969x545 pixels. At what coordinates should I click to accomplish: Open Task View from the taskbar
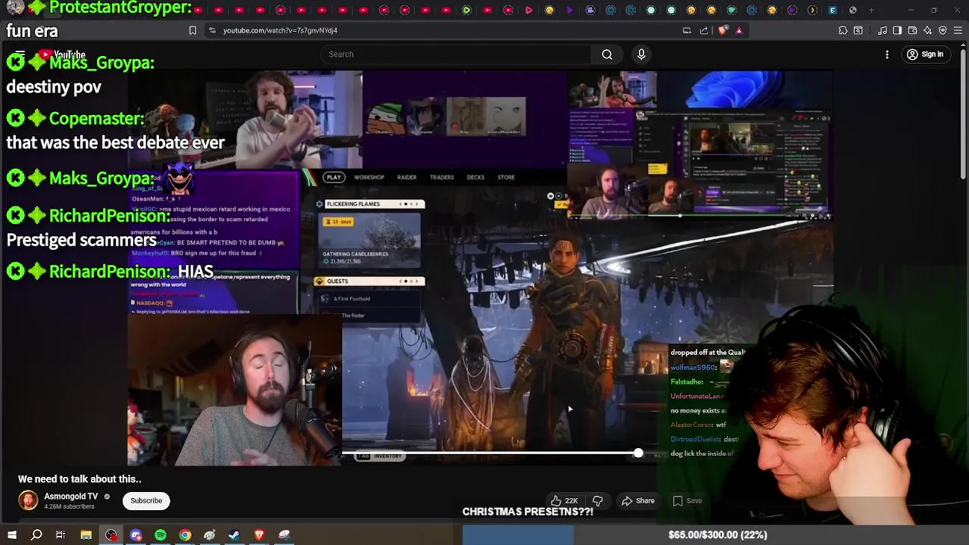coord(61,535)
